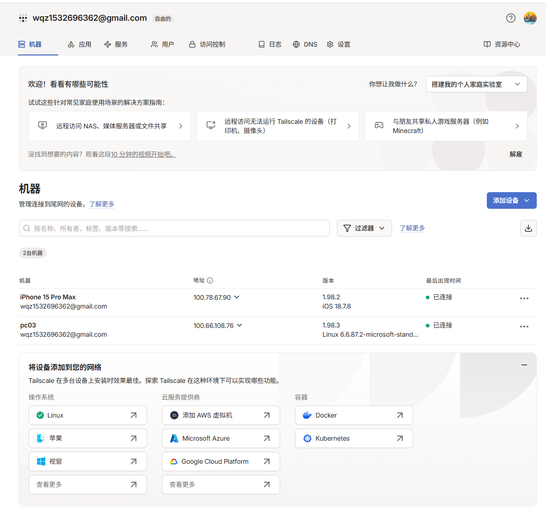Click the 已连接 status for iPhone 15 Pro Max
Image resolution: width=546 pixels, height=509 pixels.
click(x=439, y=297)
